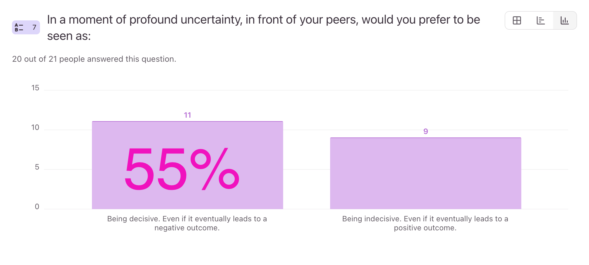Image resolution: width=589 pixels, height=265 pixels.
Task: Click the 9 count label above bar
Action: tap(426, 131)
